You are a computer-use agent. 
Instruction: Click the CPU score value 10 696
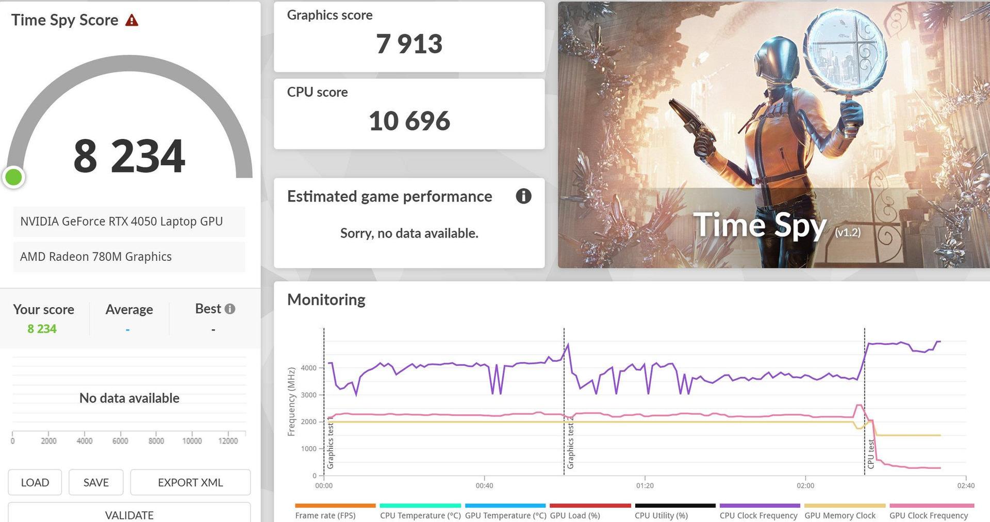(409, 121)
